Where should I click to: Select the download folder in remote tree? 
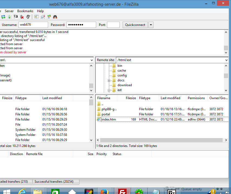[x=125, y=85]
